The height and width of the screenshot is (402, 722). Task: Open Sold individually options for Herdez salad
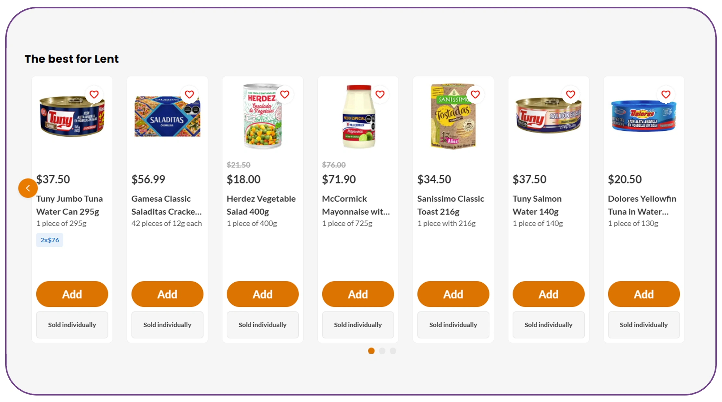pos(262,325)
